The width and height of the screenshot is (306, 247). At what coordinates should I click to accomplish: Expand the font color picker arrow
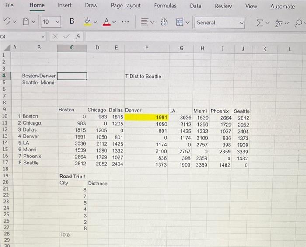tap(114, 22)
